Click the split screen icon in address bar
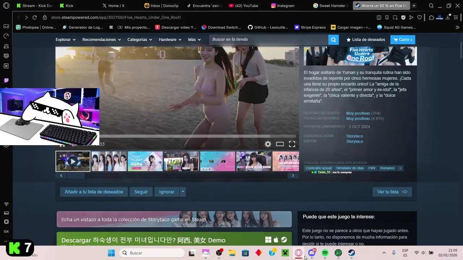This screenshot has width=463, height=260. (379, 17)
